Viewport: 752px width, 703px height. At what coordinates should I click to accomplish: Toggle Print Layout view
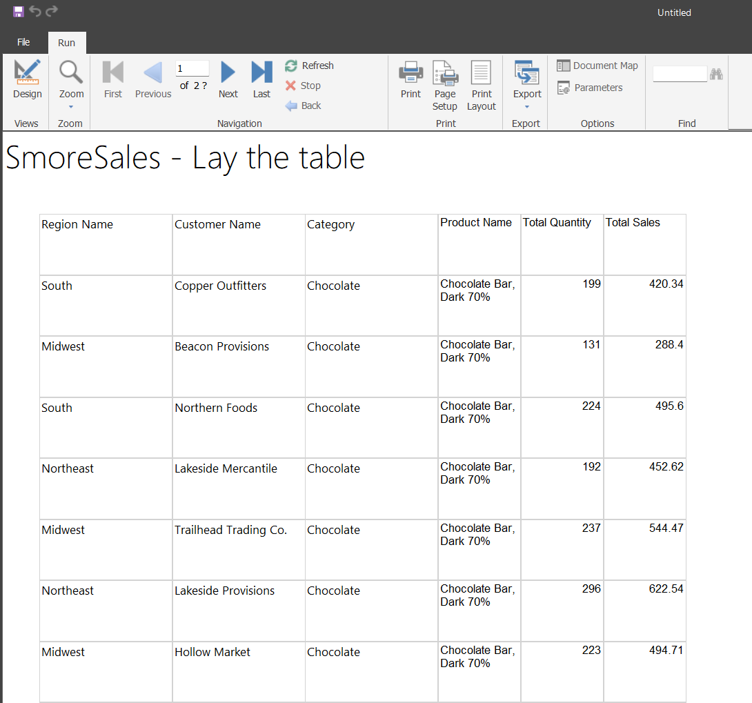[x=482, y=86]
